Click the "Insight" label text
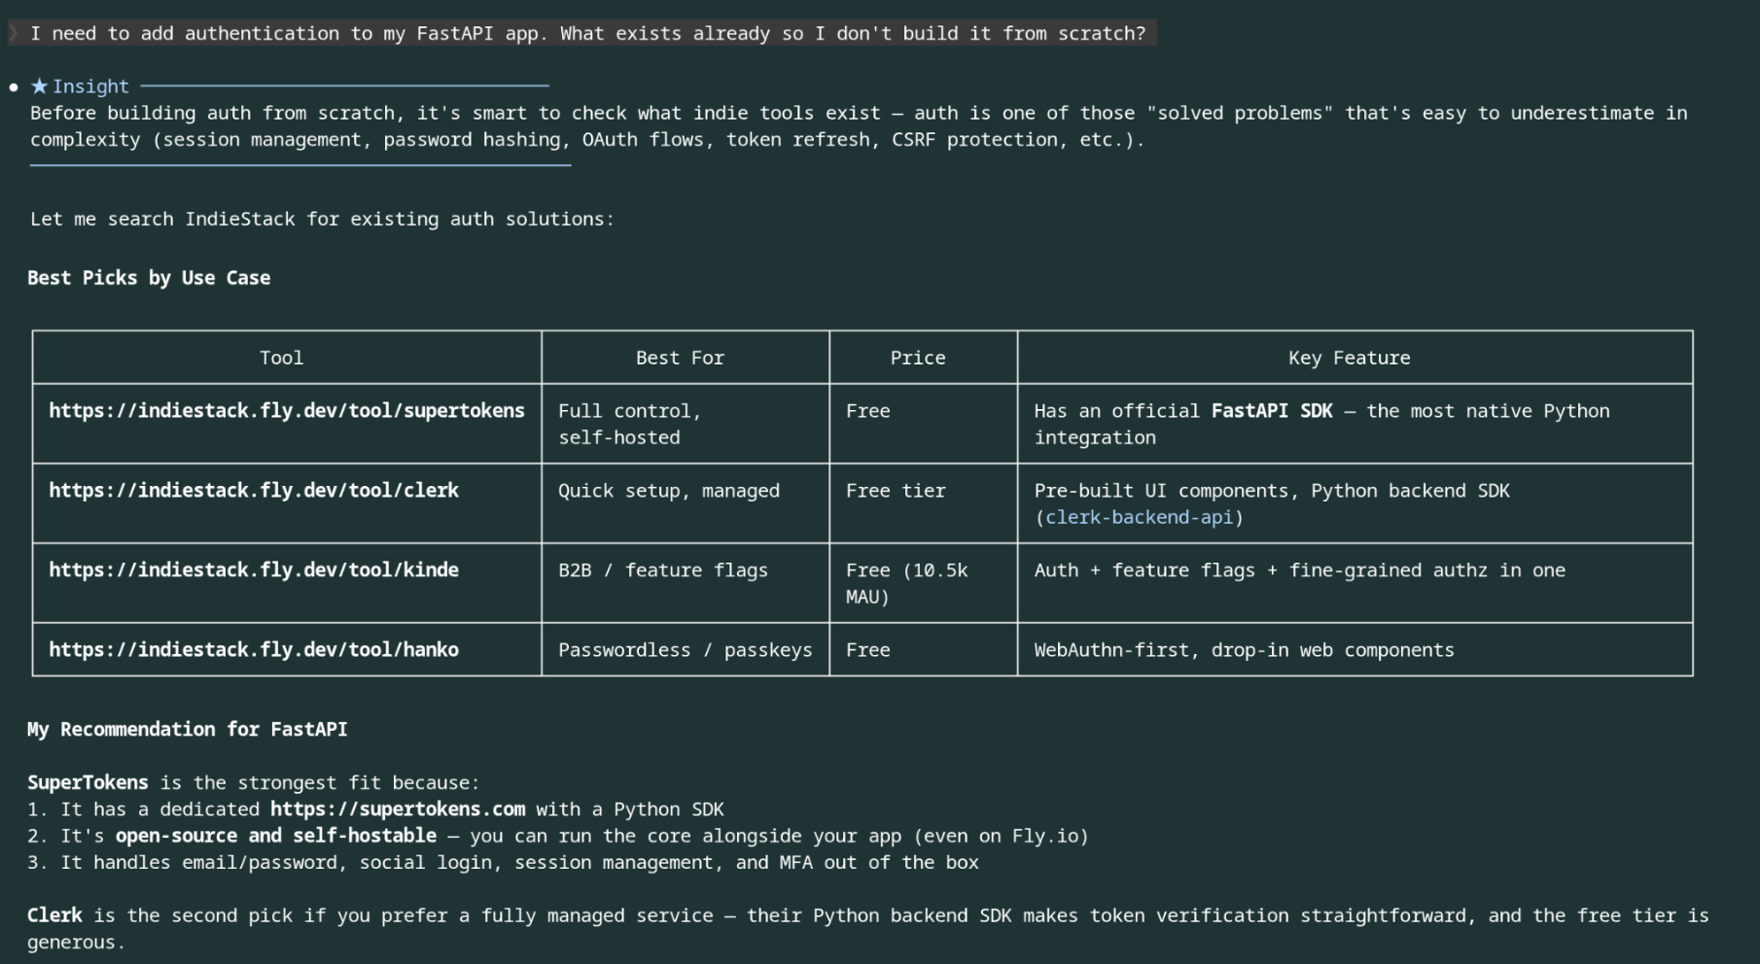Image resolution: width=1760 pixels, height=964 pixels. click(90, 86)
